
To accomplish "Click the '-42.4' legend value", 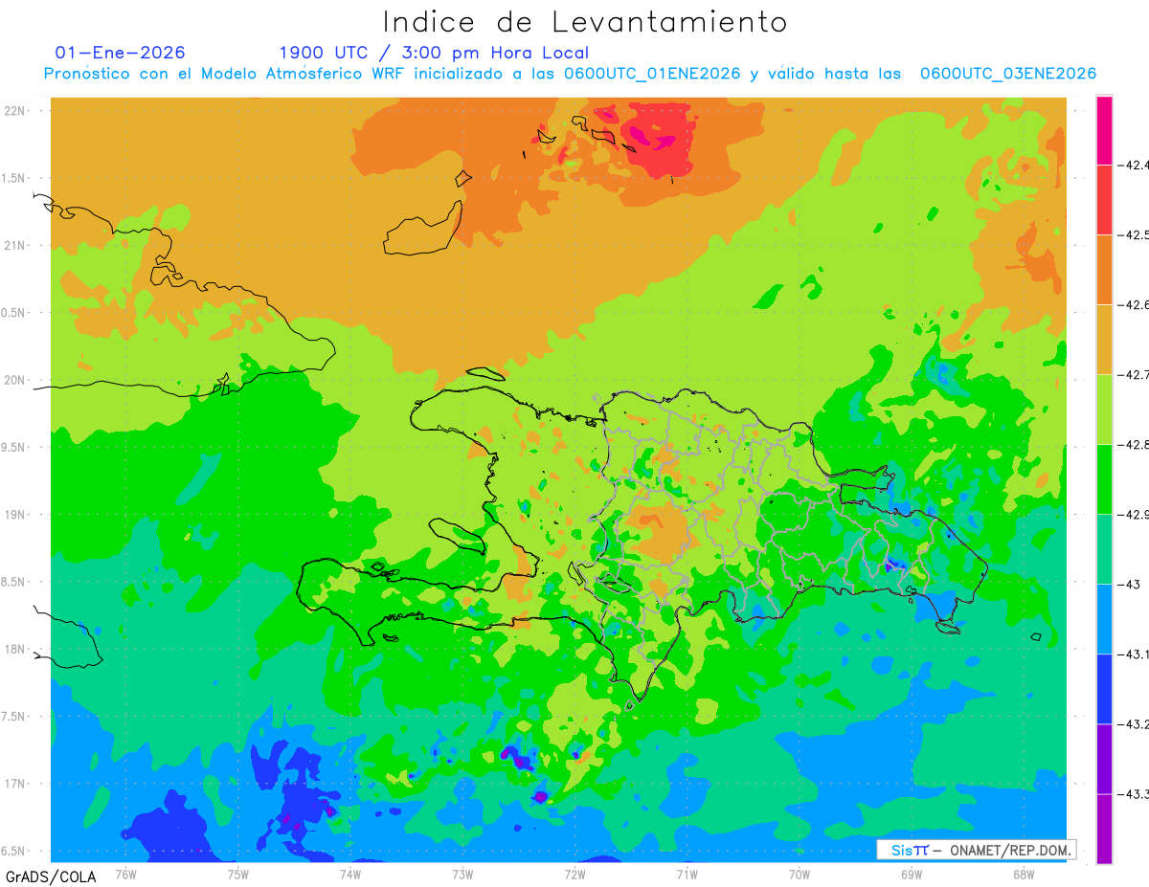I will coord(1134,165).
